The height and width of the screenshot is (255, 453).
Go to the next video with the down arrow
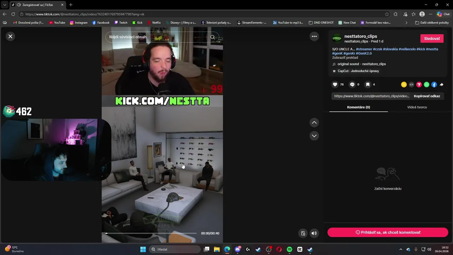coord(314,136)
